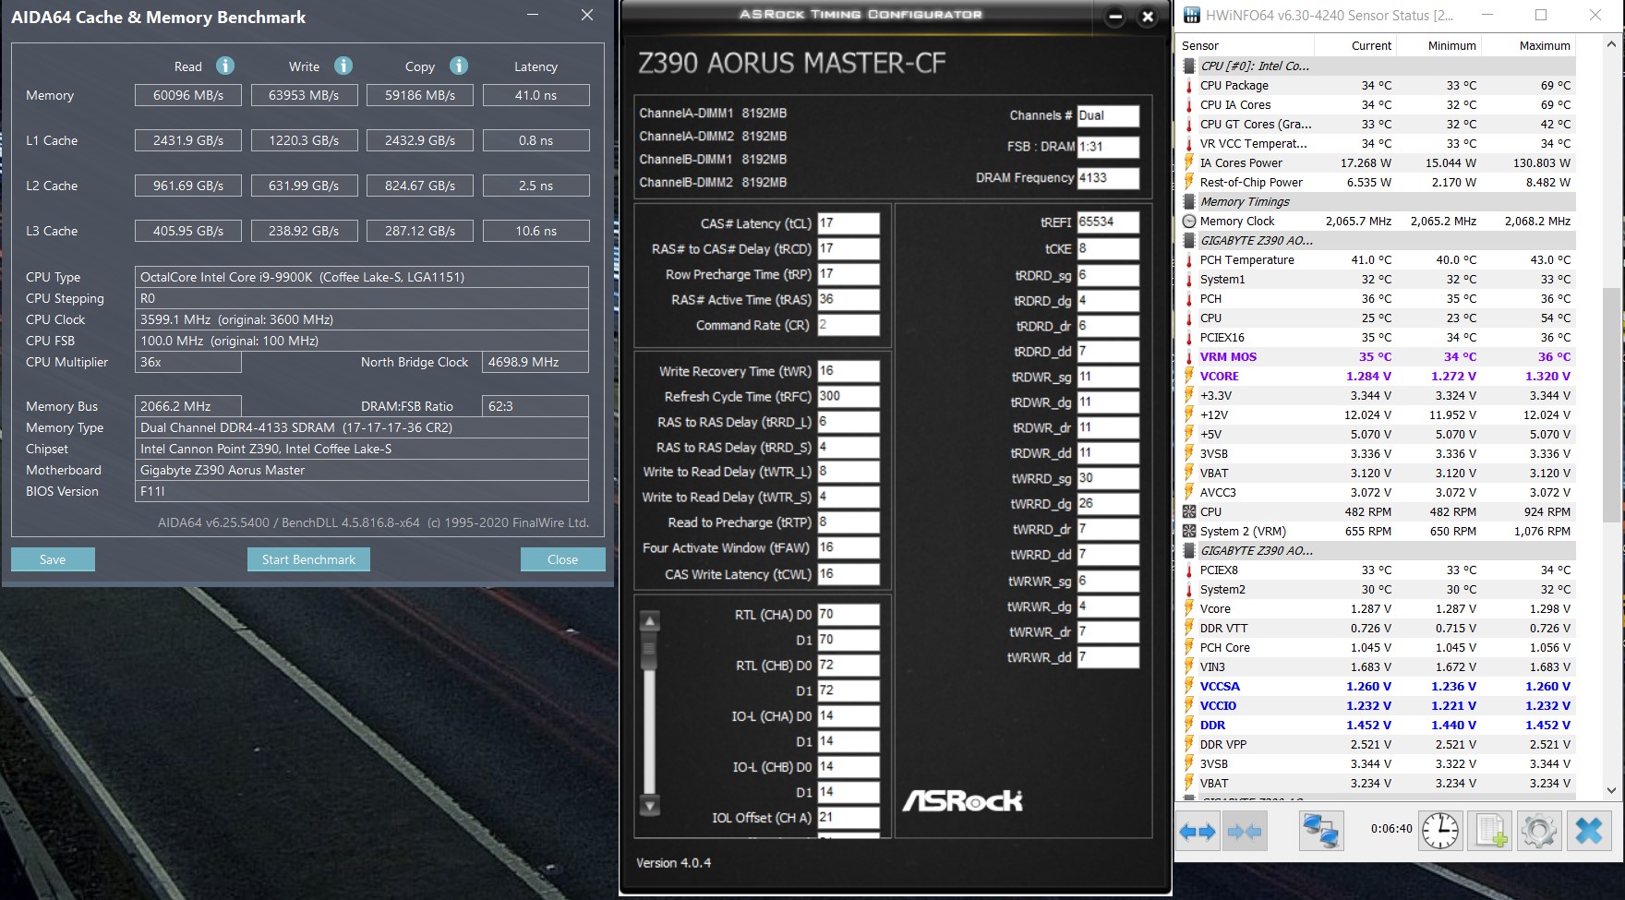Screen dimensions: 1625x900
Task: Select the PCIEX8 sensor row
Action: [x=1377, y=570]
